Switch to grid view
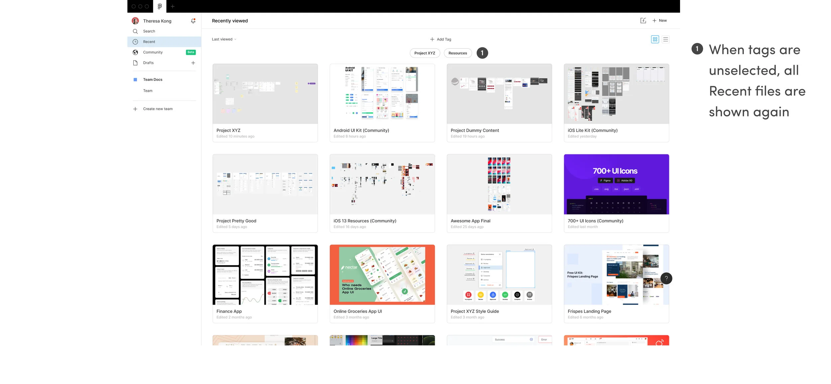 655,39
